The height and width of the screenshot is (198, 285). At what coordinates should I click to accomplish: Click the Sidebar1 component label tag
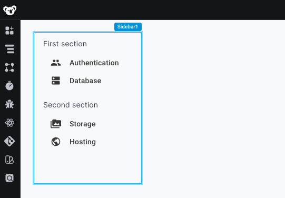(x=128, y=27)
